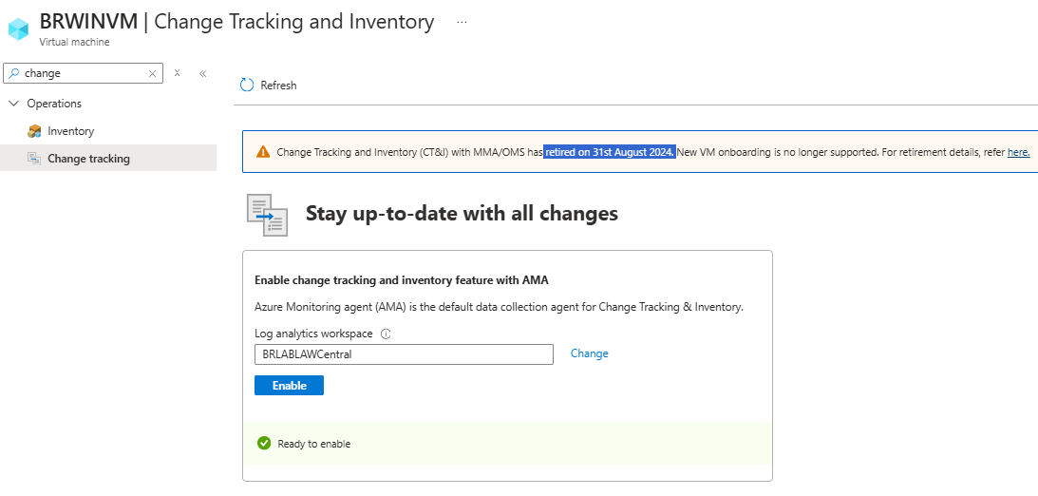The height and width of the screenshot is (496, 1038).
Task: Click the warning triangle icon
Action: 263,152
